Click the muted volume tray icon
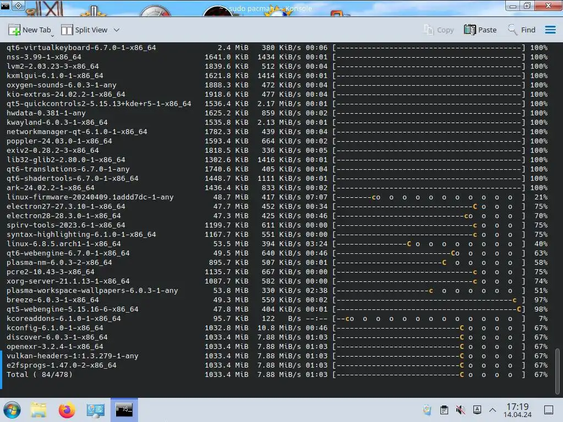The width and height of the screenshot is (563, 422). pos(460,410)
